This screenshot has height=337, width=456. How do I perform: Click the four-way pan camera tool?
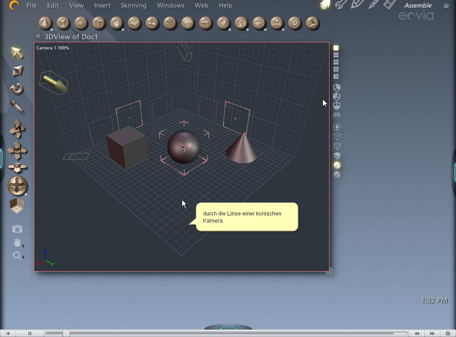17,150
